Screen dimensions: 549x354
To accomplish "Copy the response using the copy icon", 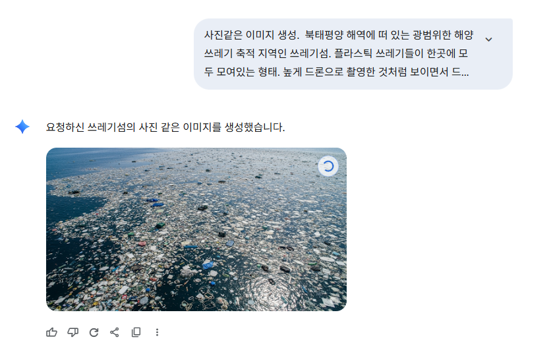I will 136,332.
